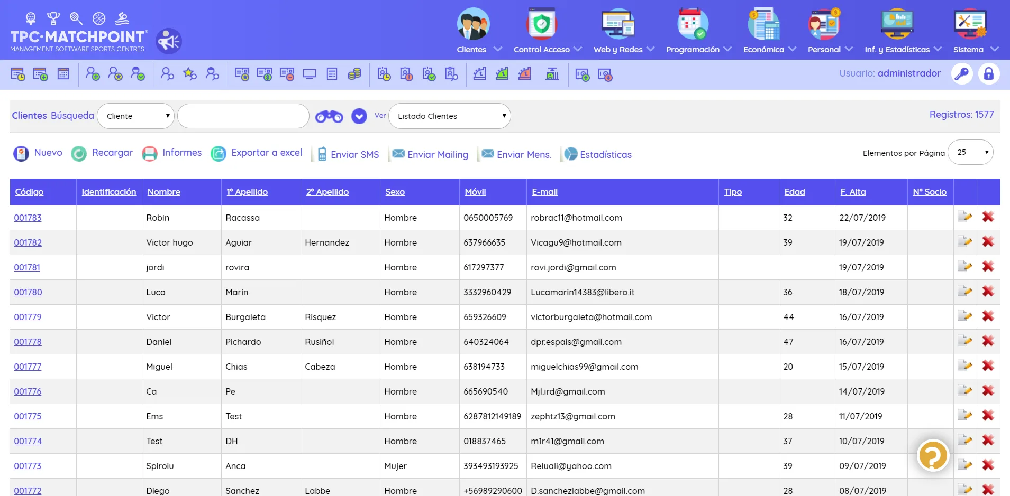1010x496 pixels.
Task: Click the binoculars search icon
Action: 329,116
